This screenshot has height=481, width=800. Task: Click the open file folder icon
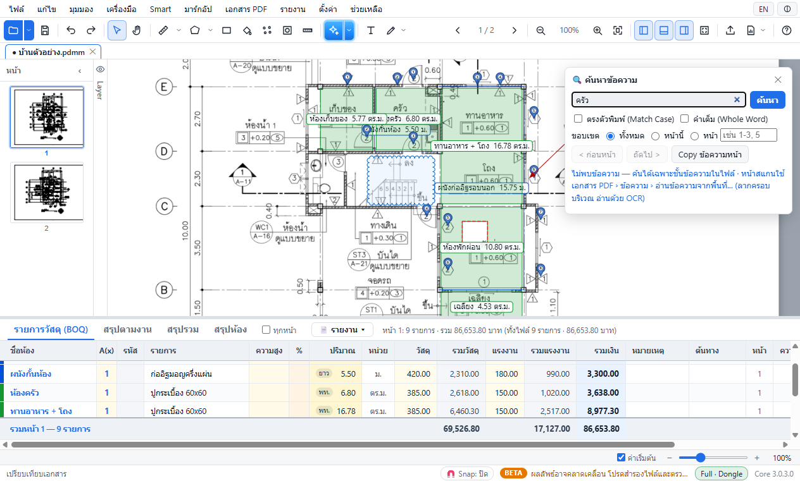point(13,30)
